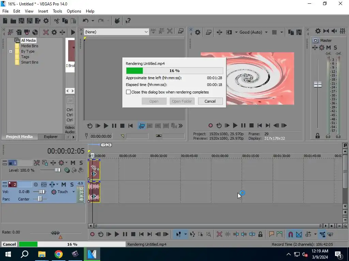Click Cancel in the bottom status bar
This screenshot has width=349, height=261.
tap(9, 244)
